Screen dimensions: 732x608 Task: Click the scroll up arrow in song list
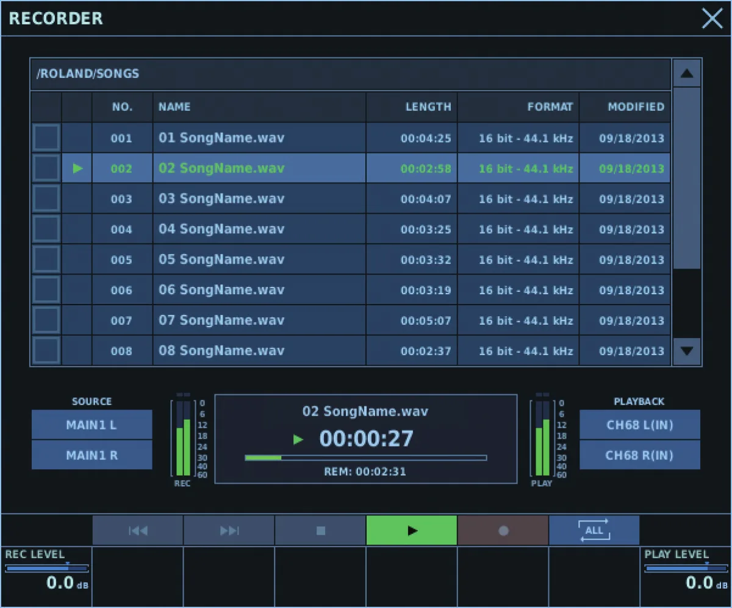pyautogui.click(x=687, y=74)
